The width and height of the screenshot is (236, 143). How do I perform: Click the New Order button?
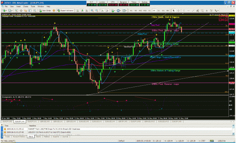point(45,11)
